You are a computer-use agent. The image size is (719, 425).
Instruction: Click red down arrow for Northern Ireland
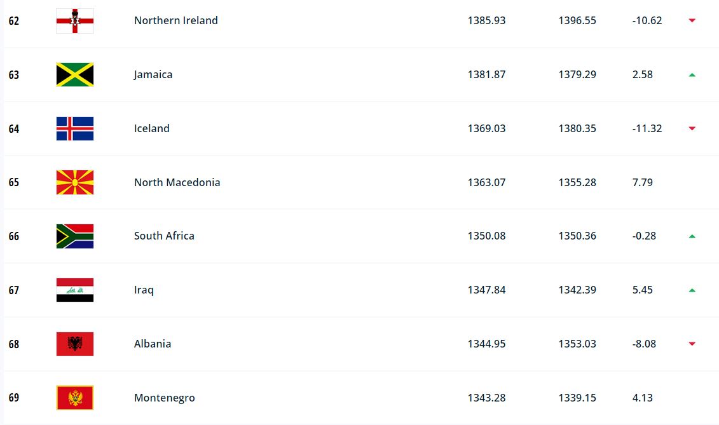tap(692, 21)
